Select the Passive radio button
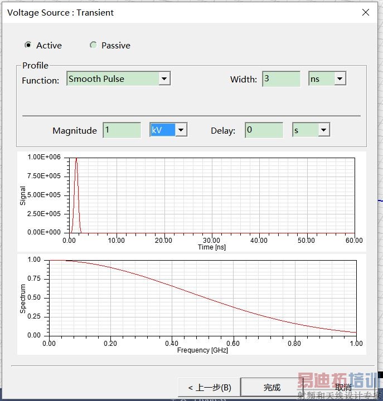Screen dimensions: 383x401 click(x=93, y=45)
